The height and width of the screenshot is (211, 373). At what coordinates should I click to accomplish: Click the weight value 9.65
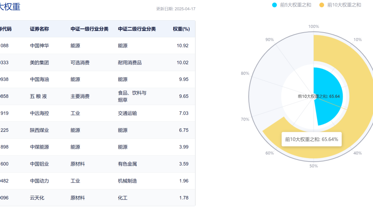coord(183,96)
